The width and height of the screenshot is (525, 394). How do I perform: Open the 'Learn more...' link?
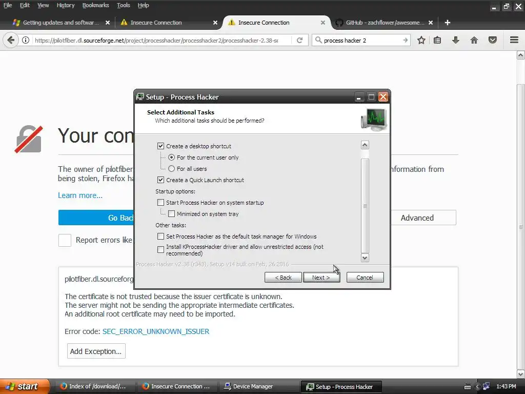pyautogui.click(x=80, y=195)
